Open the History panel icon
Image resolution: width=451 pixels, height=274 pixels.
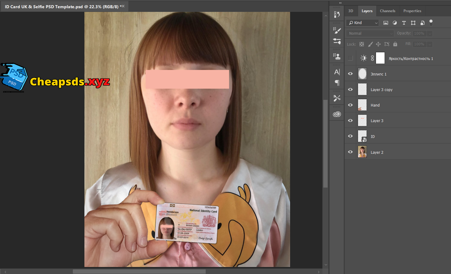tap(337, 14)
